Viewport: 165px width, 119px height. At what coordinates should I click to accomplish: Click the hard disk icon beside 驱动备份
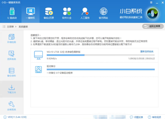pos(38,69)
